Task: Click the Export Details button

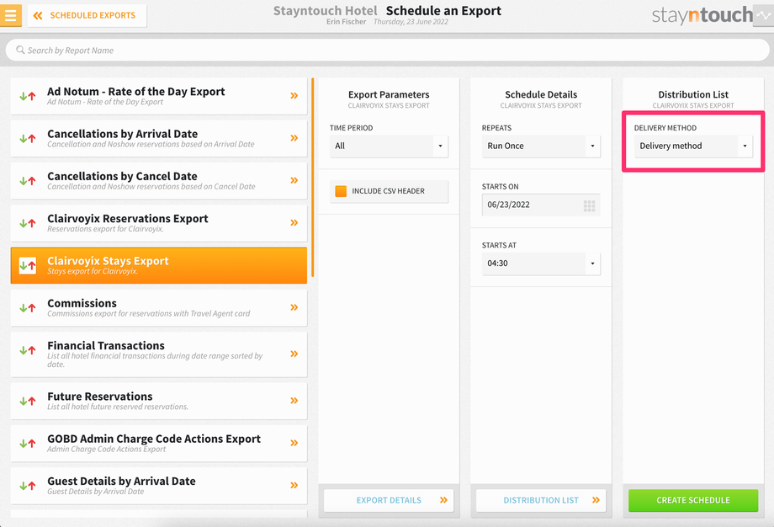Action: point(389,500)
